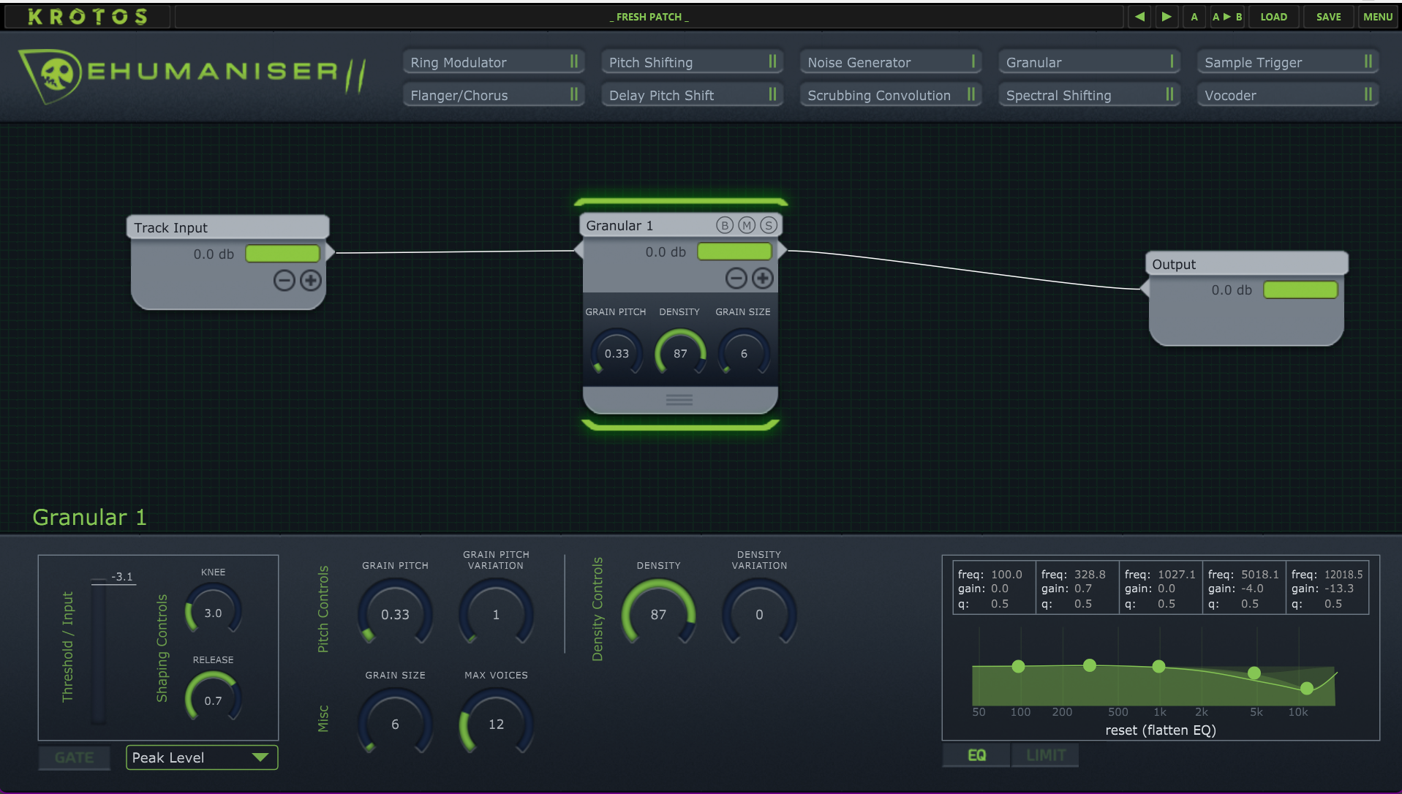This screenshot has width=1402, height=794.
Task: Click the 328.8 Hz EQ band point
Action: [1090, 665]
